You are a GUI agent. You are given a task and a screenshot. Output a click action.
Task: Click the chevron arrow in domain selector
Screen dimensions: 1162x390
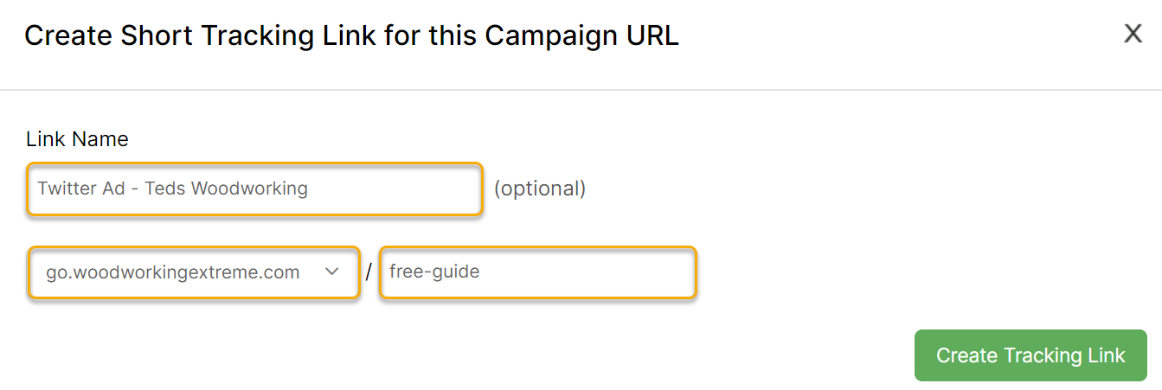pyautogui.click(x=331, y=272)
